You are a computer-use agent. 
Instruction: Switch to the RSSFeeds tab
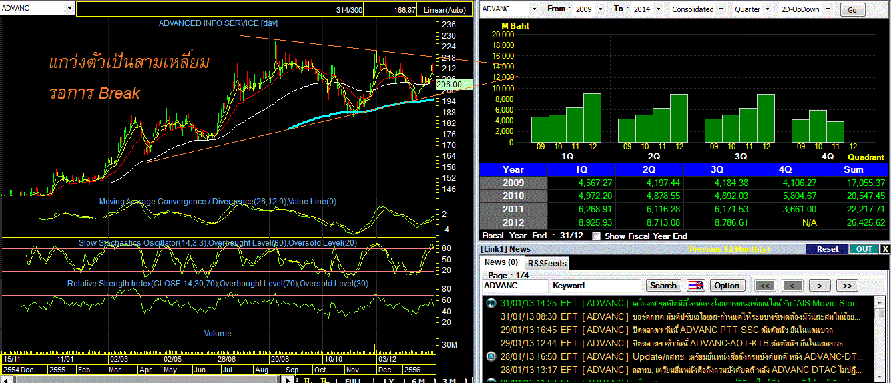547,263
